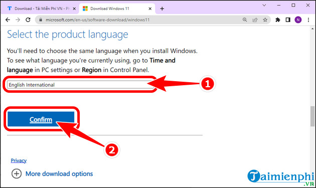View site information via the lock icon
This screenshot has height=188, width=316.
[x=41, y=20]
